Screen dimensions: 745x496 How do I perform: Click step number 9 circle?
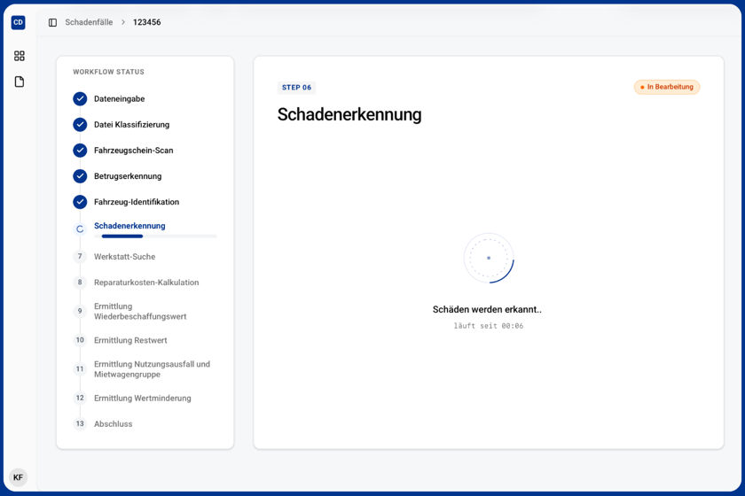pyautogui.click(x=80, y=312)
